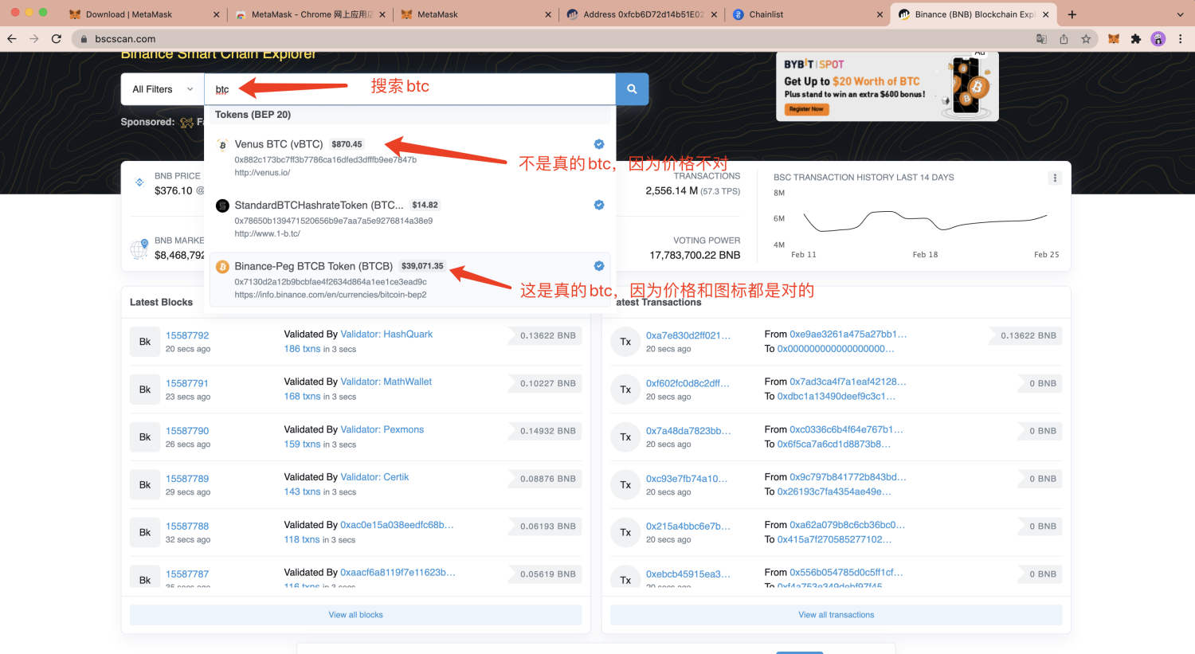Click the $870.45 price badge
The width and height of the screenshot is (1195, 654).
click(347, 144)
